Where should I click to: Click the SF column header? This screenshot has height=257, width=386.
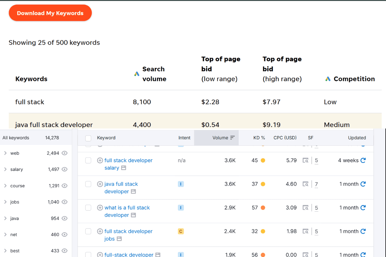click(310, 138)
